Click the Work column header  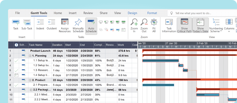pos(124,45)
